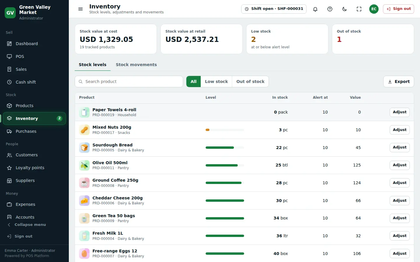
Task: Export the stock list
Action: point(398,82)
